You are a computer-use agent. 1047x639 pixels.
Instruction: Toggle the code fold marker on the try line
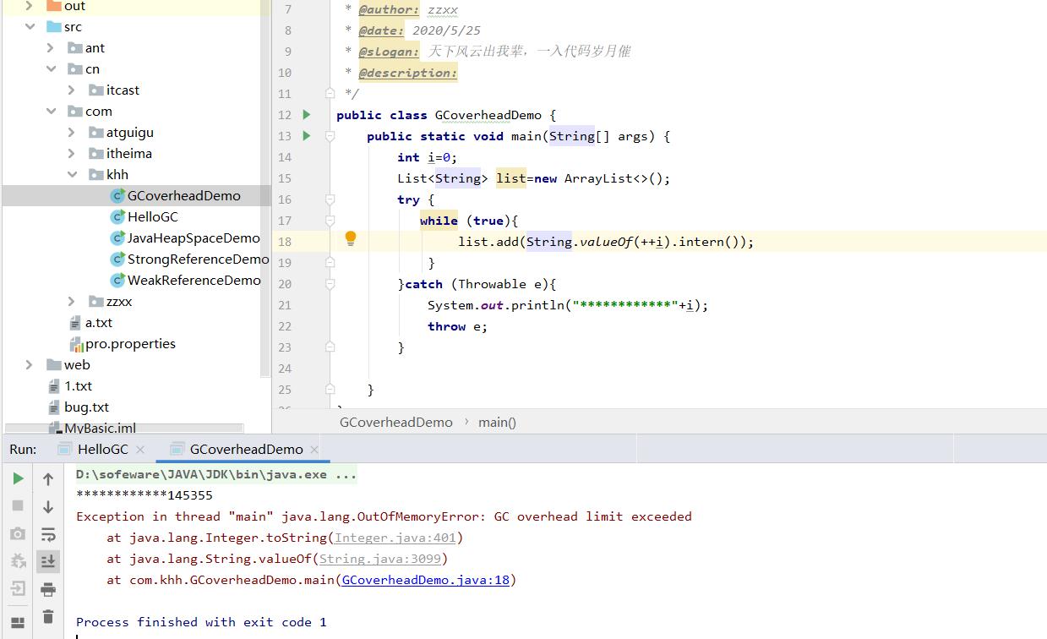pos(330,199)
